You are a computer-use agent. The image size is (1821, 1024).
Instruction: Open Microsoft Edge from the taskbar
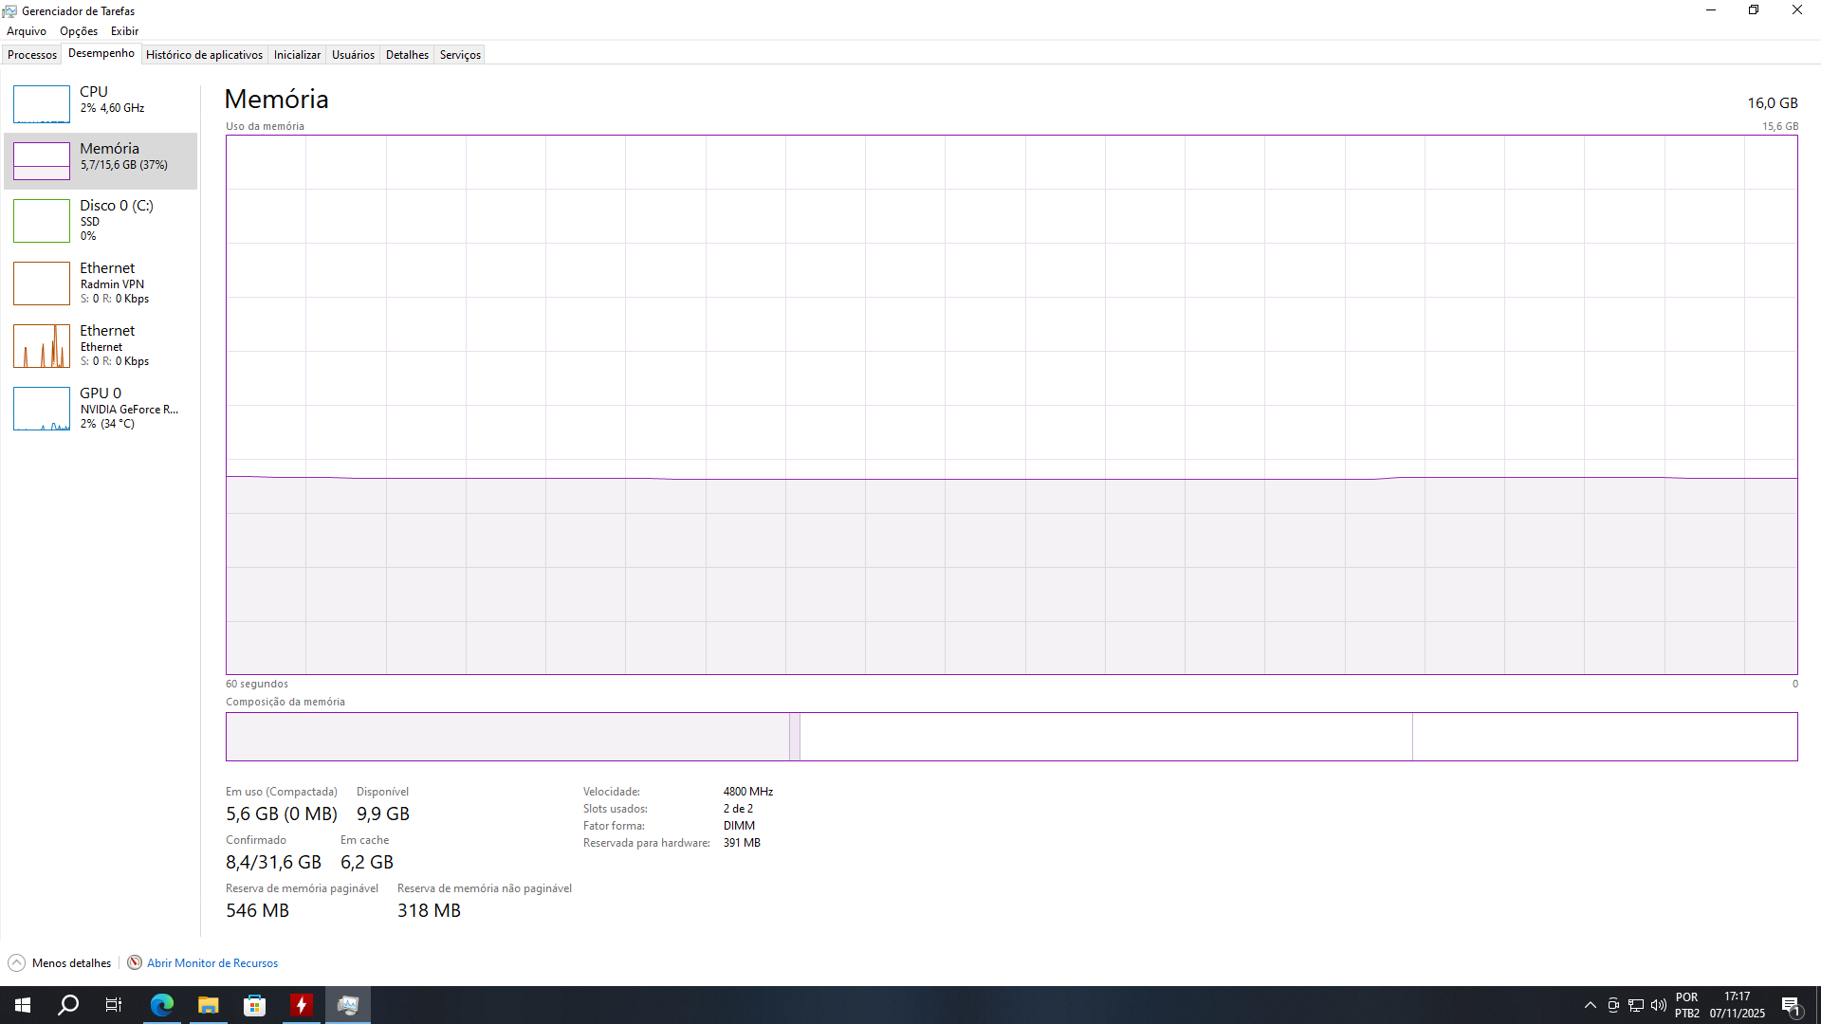click(162, 1005)
